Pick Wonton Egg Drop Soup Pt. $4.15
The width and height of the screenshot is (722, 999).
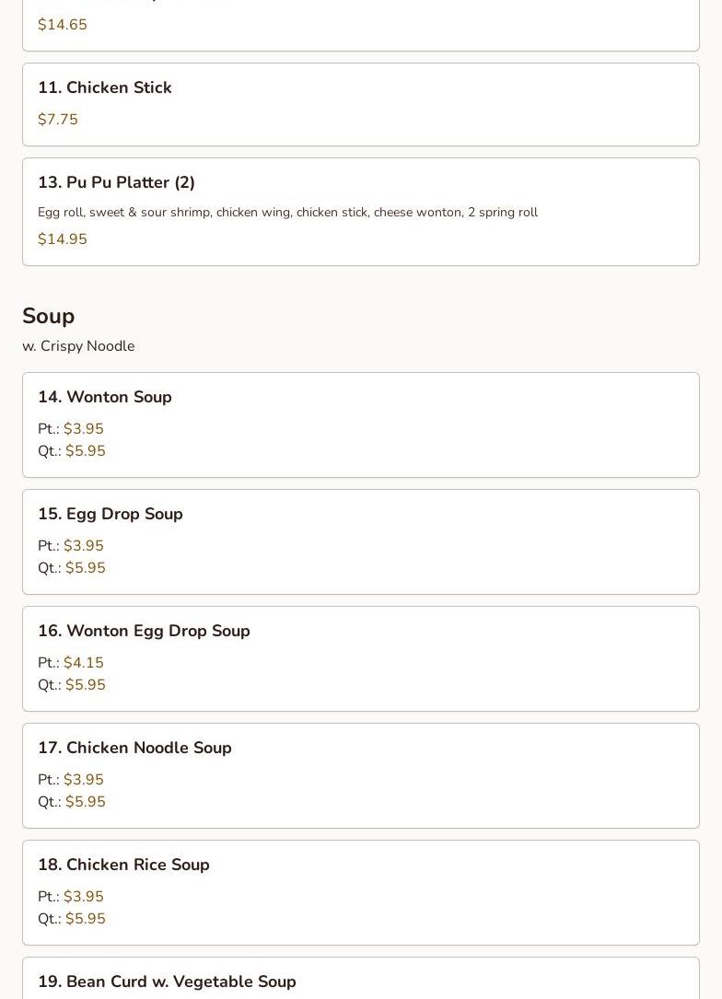pos(83,663)
